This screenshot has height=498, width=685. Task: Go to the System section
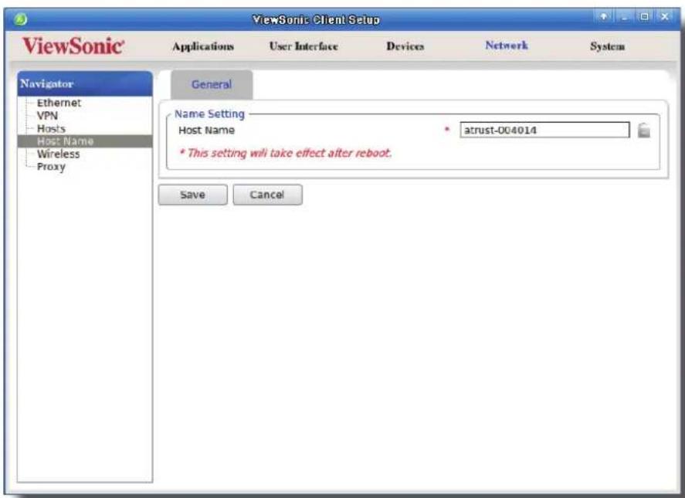607,46
